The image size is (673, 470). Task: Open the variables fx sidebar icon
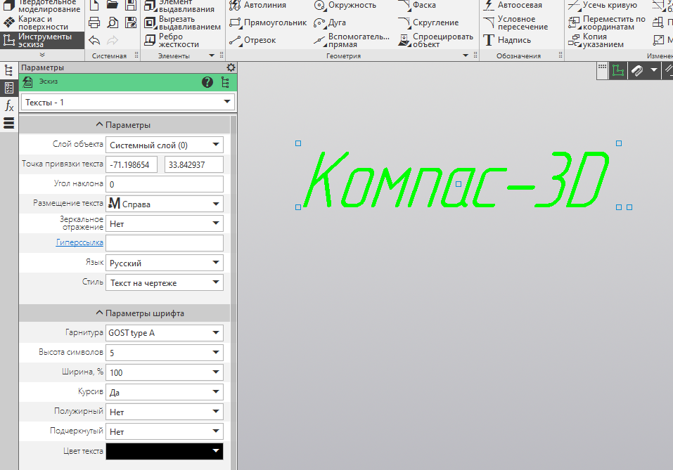9,105
